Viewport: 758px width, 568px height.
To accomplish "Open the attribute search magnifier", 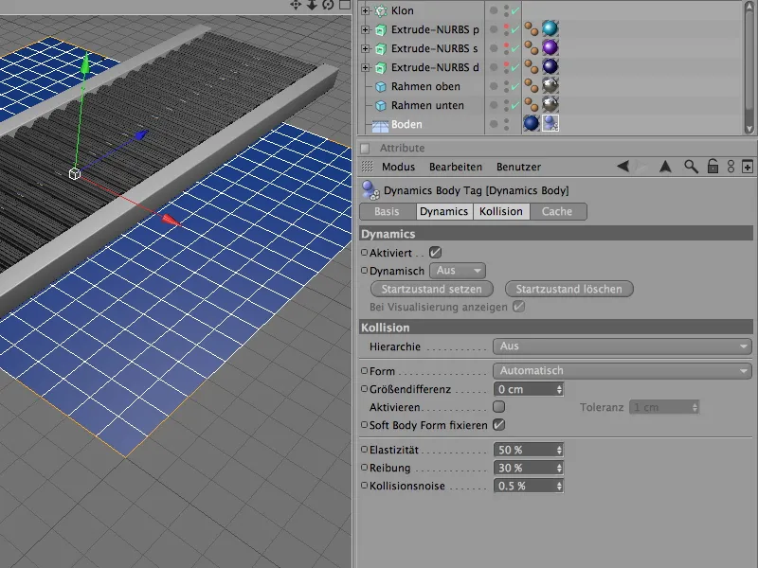I will pos(691,167).
